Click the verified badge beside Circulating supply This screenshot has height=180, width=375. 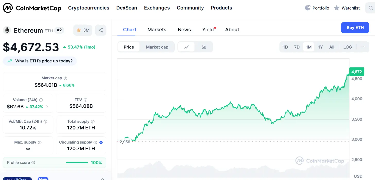(x=101, y=142)
